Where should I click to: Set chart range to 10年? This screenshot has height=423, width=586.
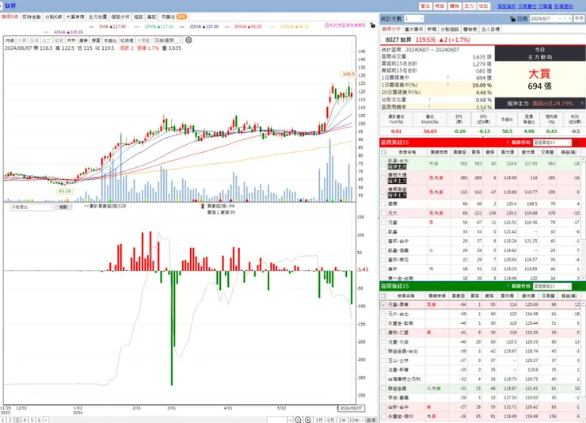coord(353,421)
